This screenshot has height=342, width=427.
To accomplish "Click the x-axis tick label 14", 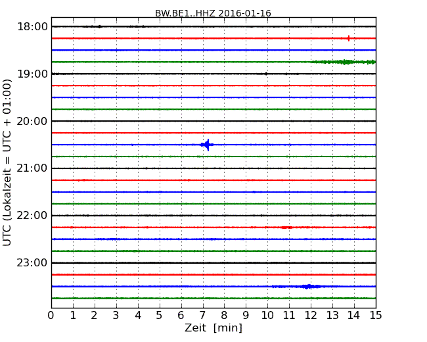I will click(354, 315).
